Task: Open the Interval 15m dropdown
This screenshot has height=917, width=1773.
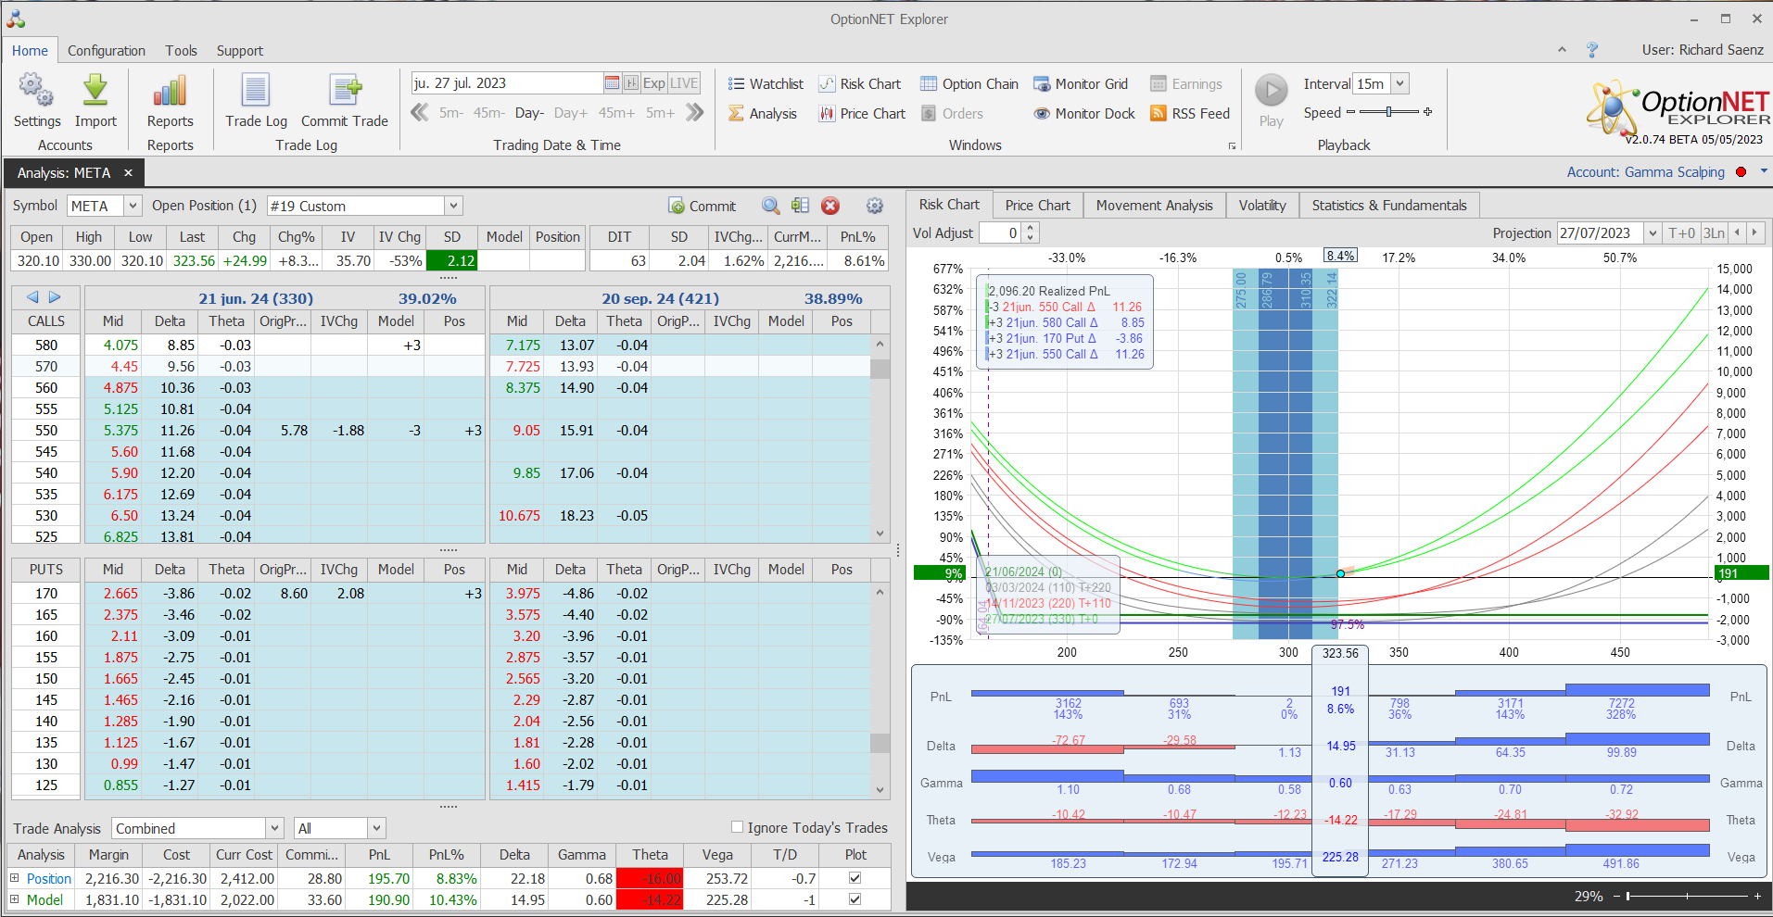Action: pyautogui.click(x=1400, y=83)
